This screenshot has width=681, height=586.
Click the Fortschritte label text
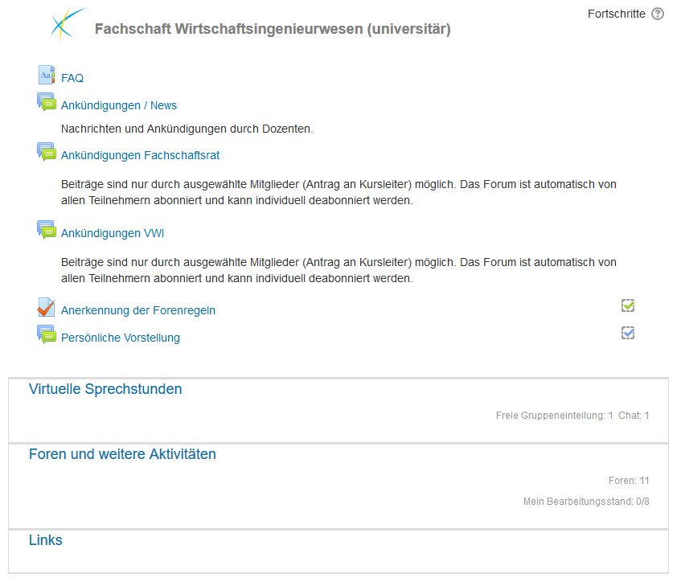pyautogui.click(x=617, y=14)
